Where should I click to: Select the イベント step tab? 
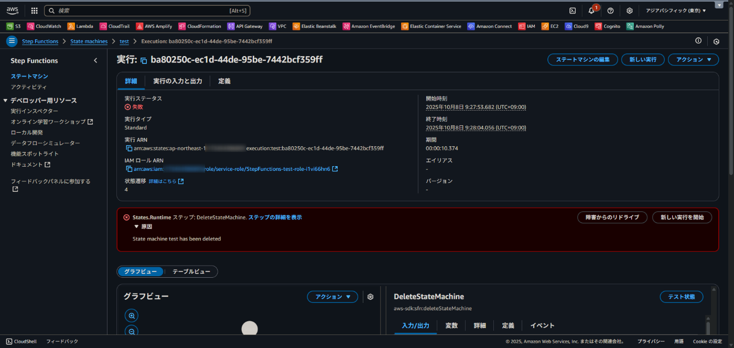coord(542,325)
